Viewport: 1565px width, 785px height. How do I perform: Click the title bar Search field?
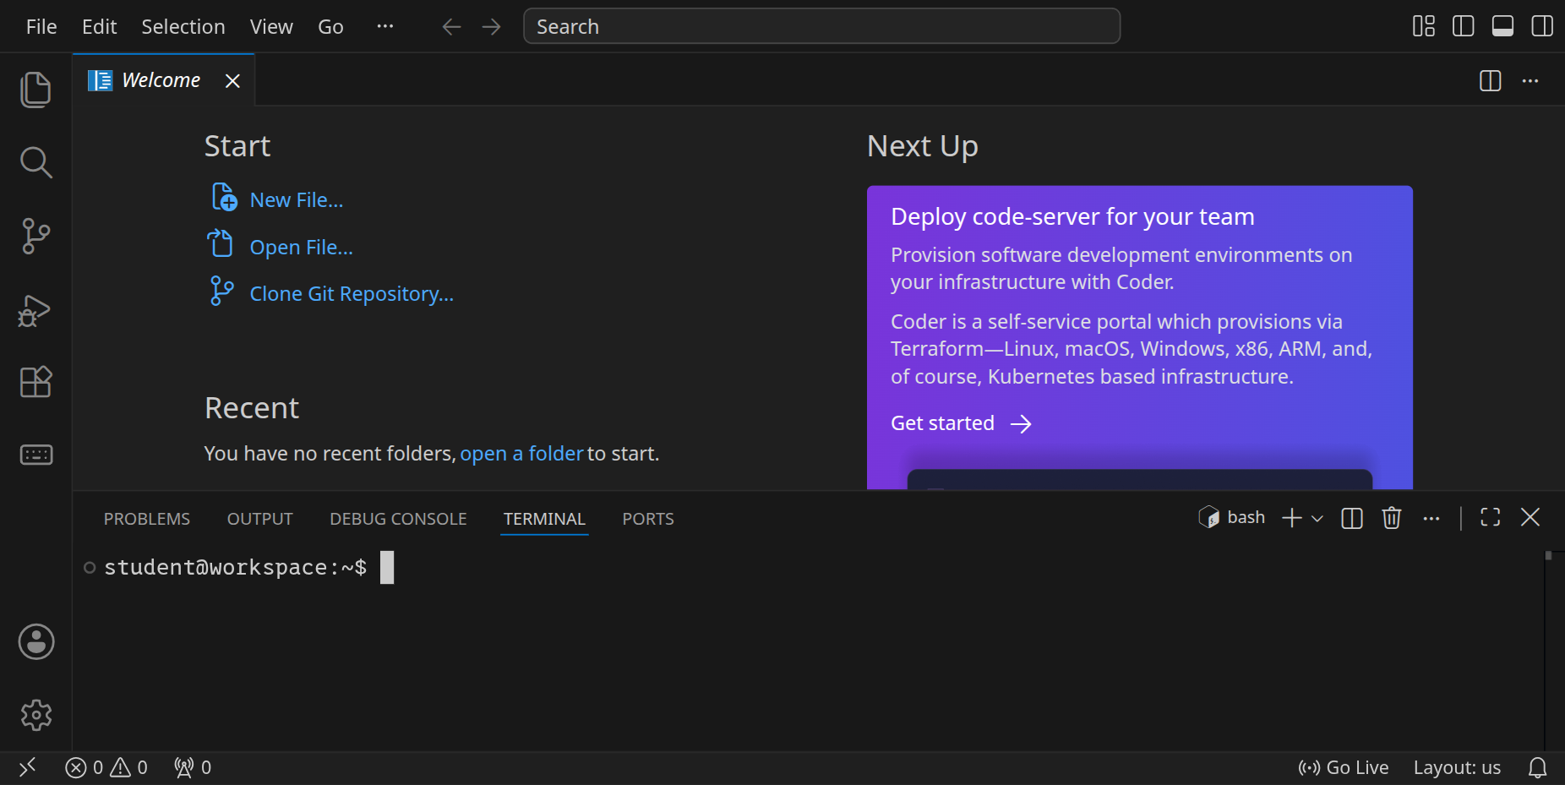[x=822, y=26]
